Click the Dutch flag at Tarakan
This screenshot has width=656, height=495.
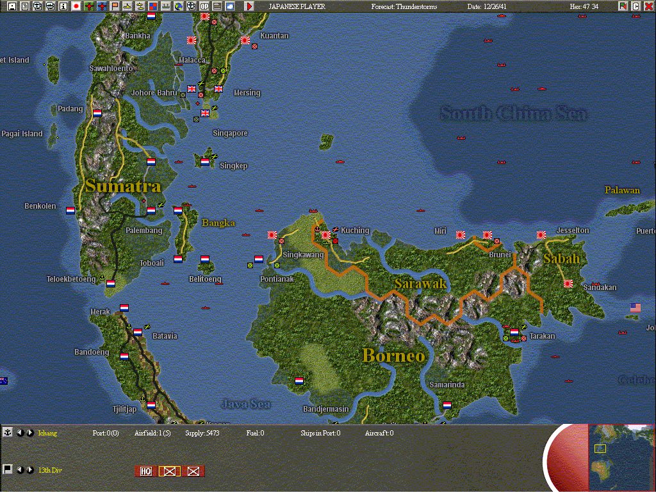coord(514,332)
